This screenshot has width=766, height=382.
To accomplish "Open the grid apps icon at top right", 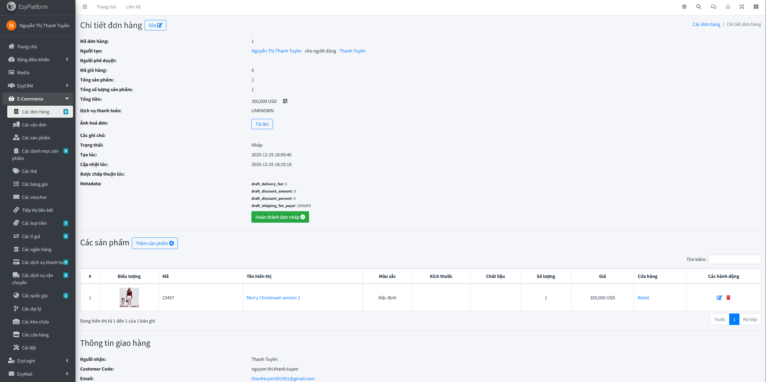I will (x=756, y=7).
